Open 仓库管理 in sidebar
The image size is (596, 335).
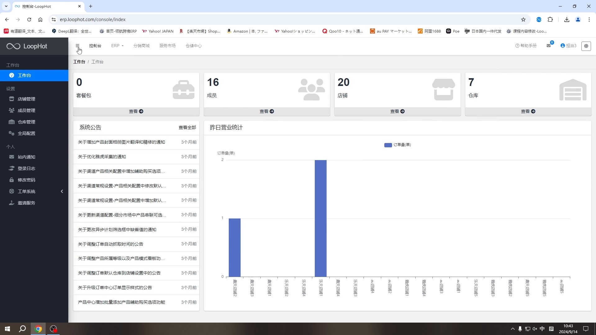[x=26, y=122]
